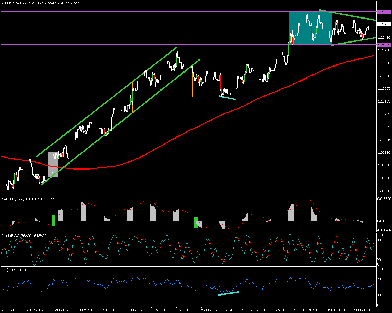Select the 1.21582 purple price label
392x313 pixels.
384,45
